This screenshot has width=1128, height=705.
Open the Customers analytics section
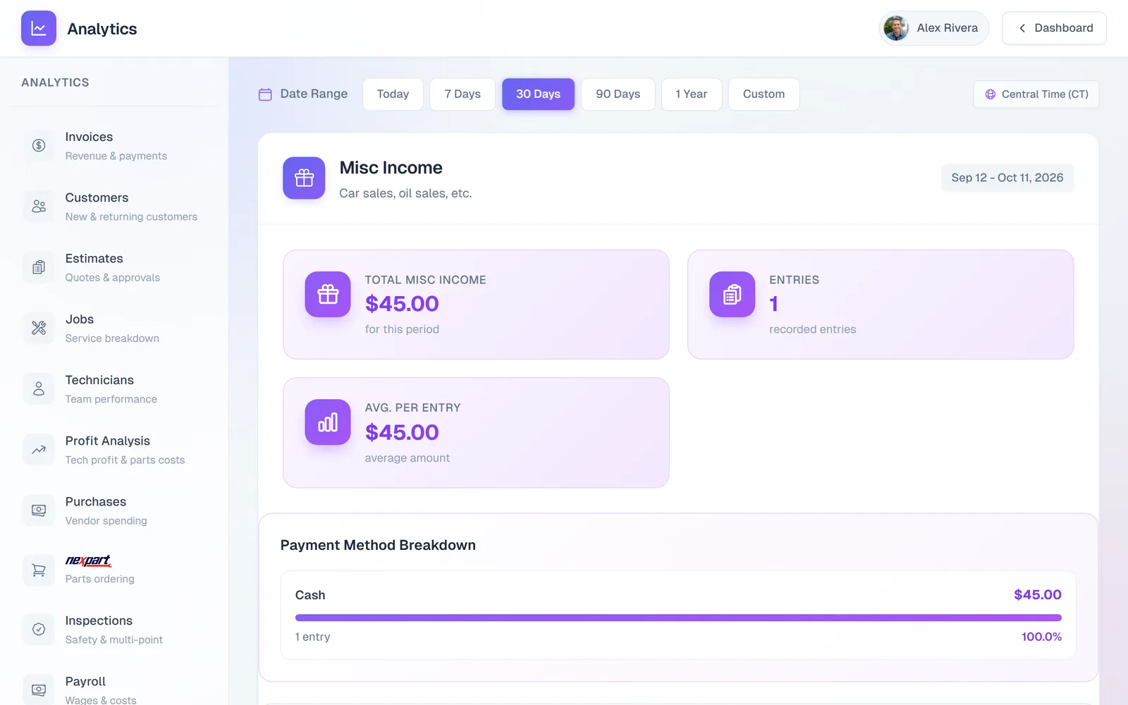coord(114,207)
